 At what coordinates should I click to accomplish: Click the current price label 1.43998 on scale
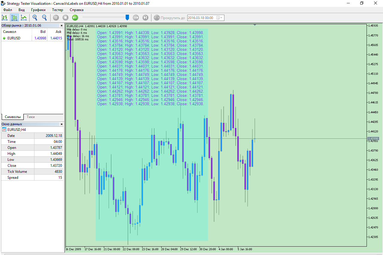(x=373, y=138)
